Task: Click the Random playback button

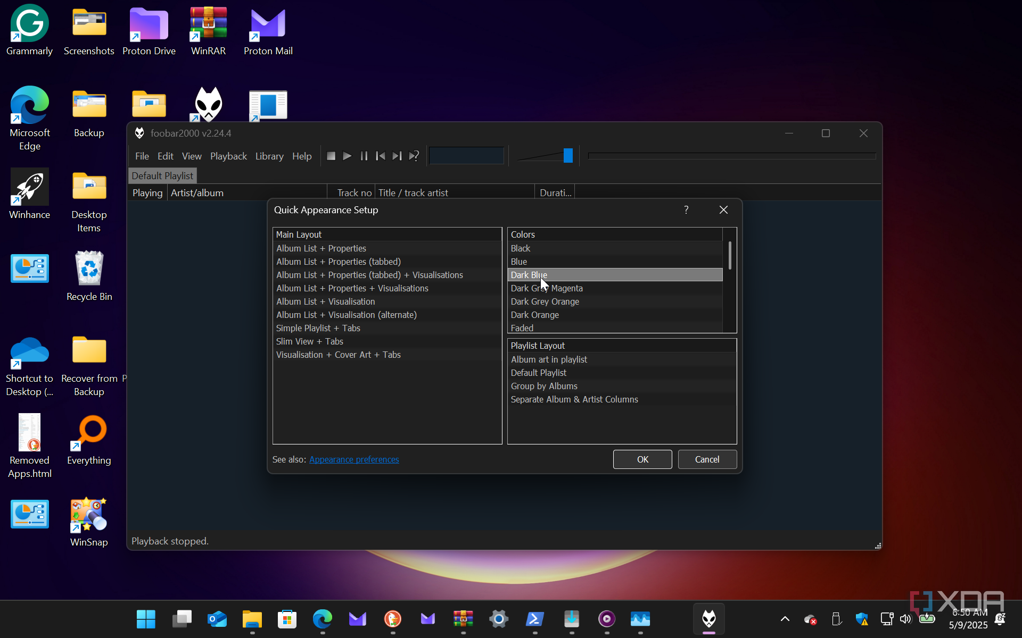Action: (414, 156)
